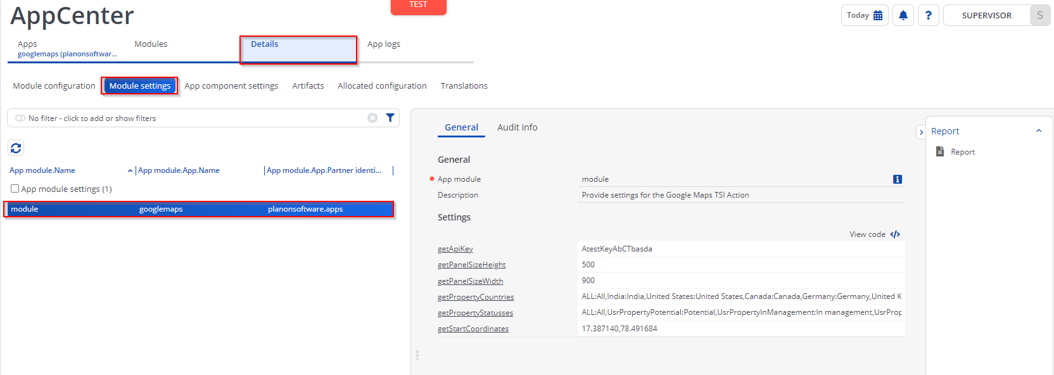The height and width of the screenshot is (375, 1054).
Task: Clear the filter with the X icon
Action: (x=372, y=118)
